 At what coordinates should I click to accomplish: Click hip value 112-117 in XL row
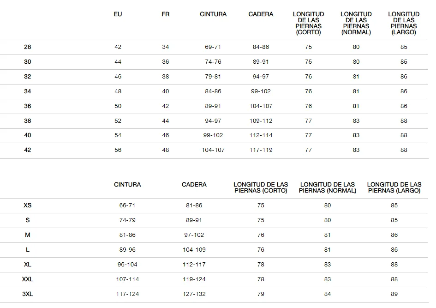[x=194, y=264]
